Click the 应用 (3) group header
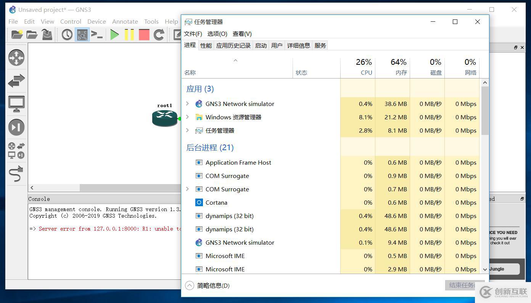The height and width of the screenshot is (303, 531). pyautogui.click(x=200, y=89)
